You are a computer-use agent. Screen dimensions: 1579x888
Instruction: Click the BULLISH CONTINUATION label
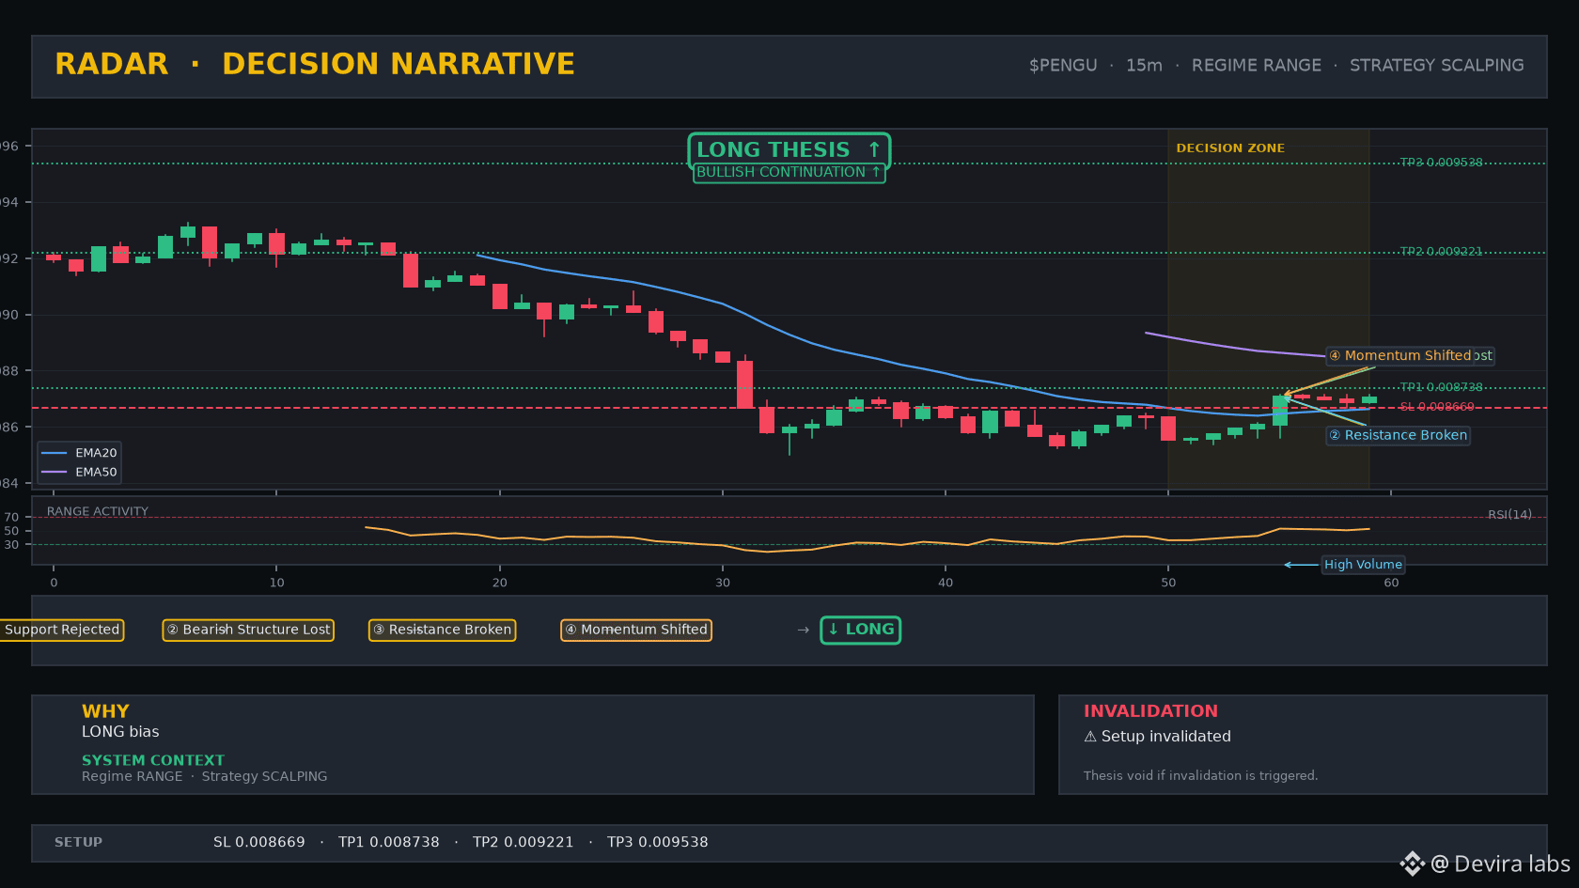789,173
